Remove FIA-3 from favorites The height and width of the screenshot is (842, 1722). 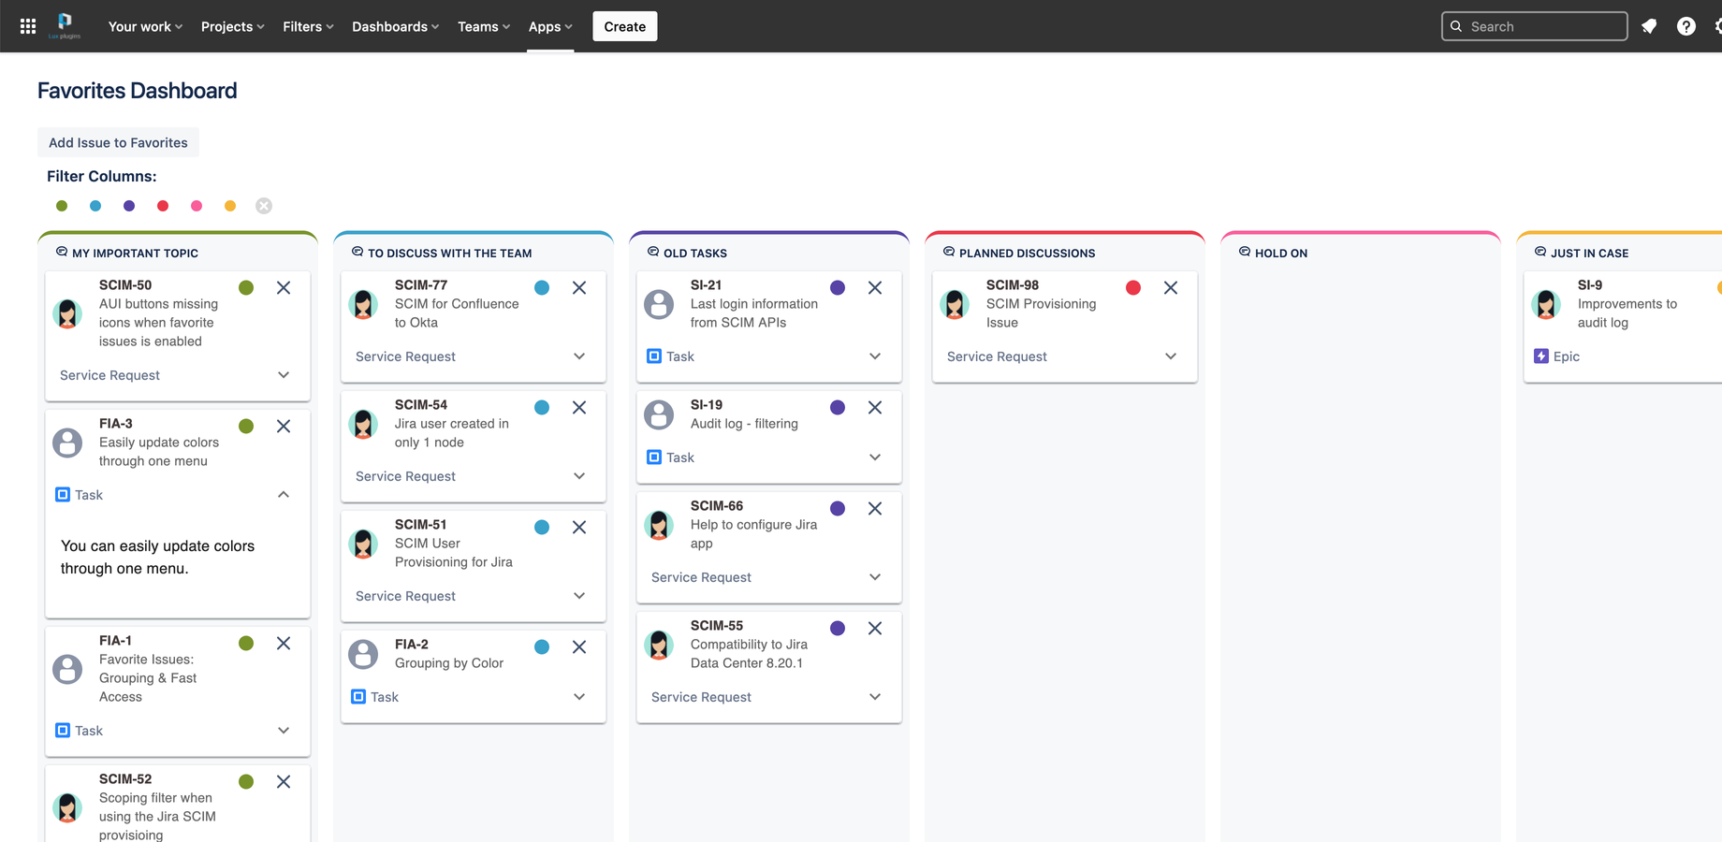pyautogui.click(x=284, y=427)
